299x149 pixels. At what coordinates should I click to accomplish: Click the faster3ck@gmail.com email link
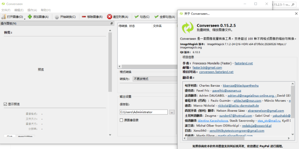pos(207,68)
